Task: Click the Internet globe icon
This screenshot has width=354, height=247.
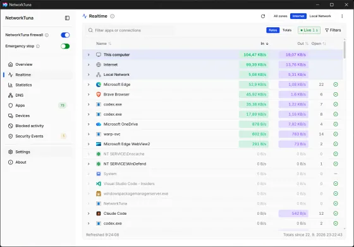Action: click(99, 64)
